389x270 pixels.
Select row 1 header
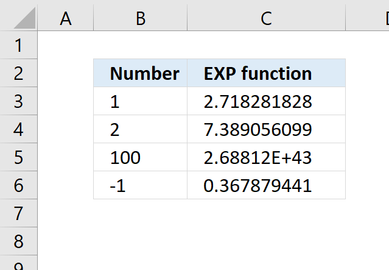pyautogui.click(x=19, y=45)
